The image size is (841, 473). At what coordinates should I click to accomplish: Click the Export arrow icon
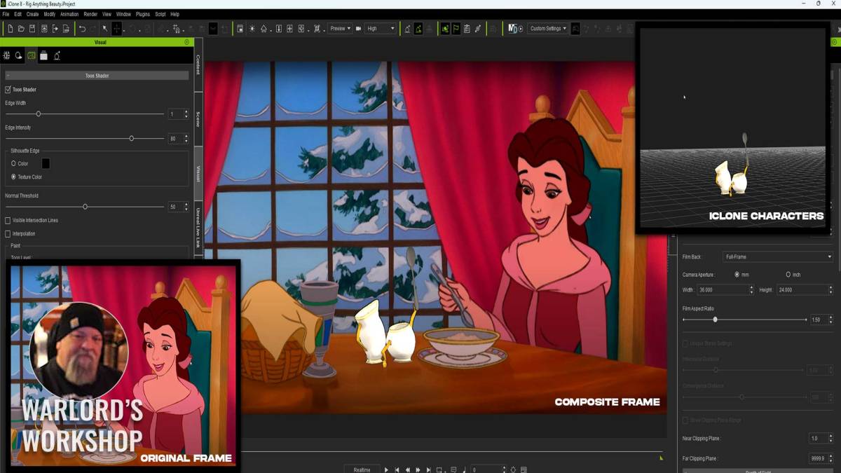pyautogui.click(x=55, y=29)
